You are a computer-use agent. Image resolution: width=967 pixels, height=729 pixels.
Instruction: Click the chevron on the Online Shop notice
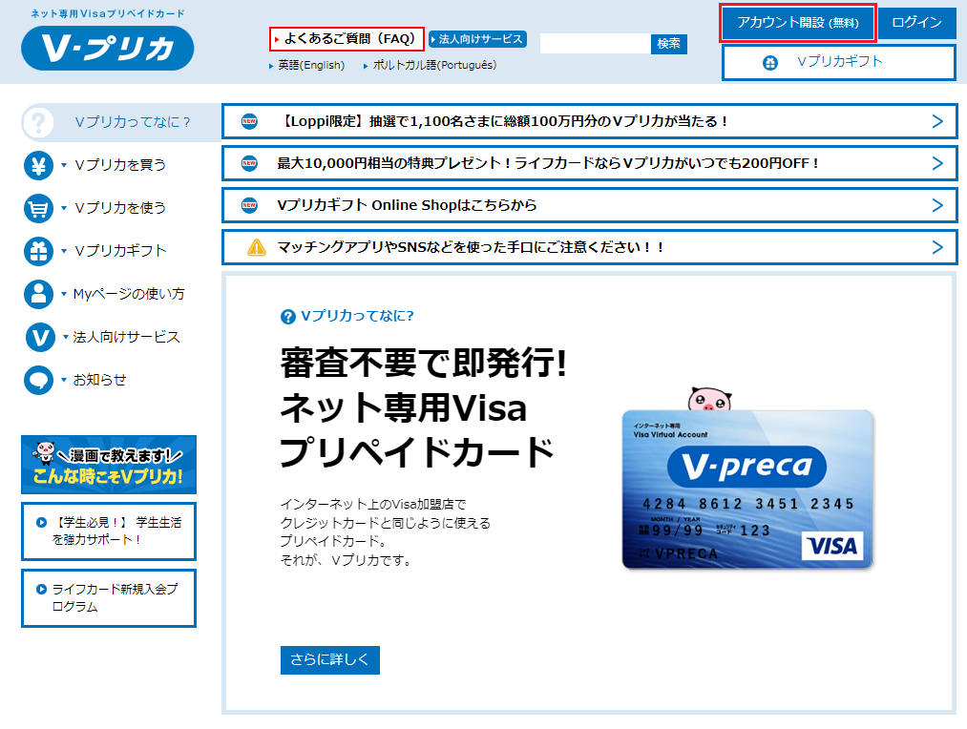937,205
